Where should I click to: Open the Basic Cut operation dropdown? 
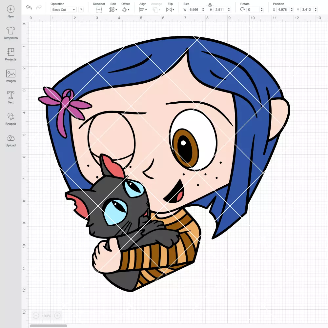64,10
